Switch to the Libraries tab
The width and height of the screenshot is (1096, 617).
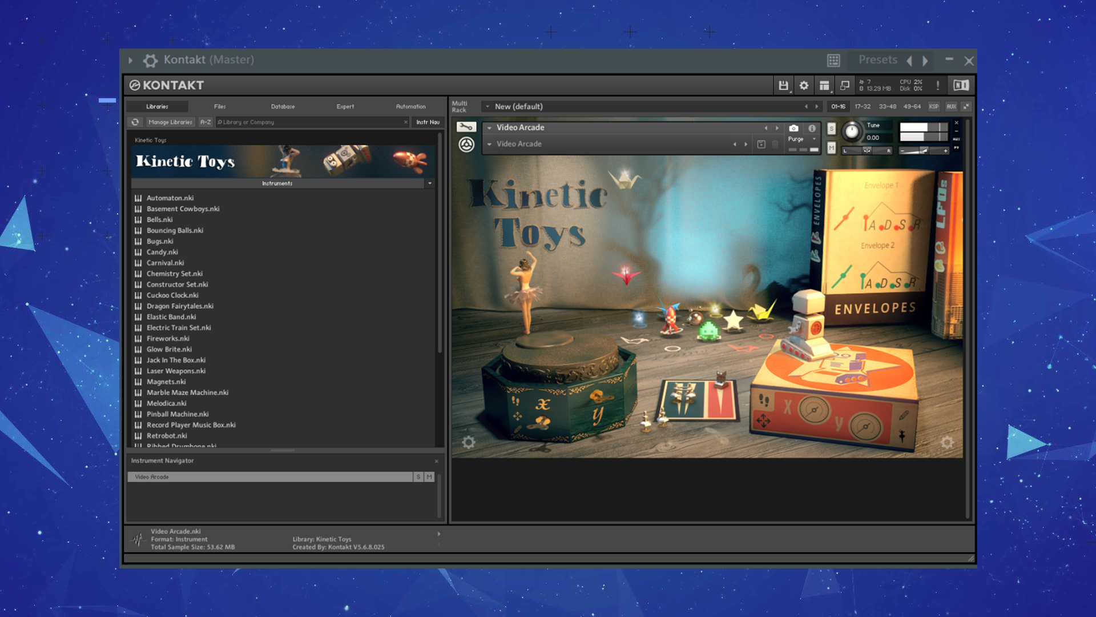pyautogui.click(x=157, y=106)
